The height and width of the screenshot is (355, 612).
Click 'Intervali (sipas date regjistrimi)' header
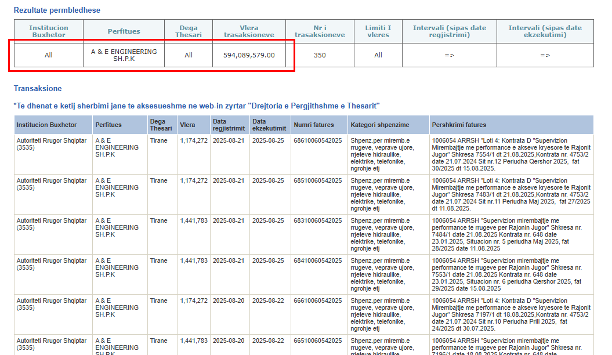449,31
